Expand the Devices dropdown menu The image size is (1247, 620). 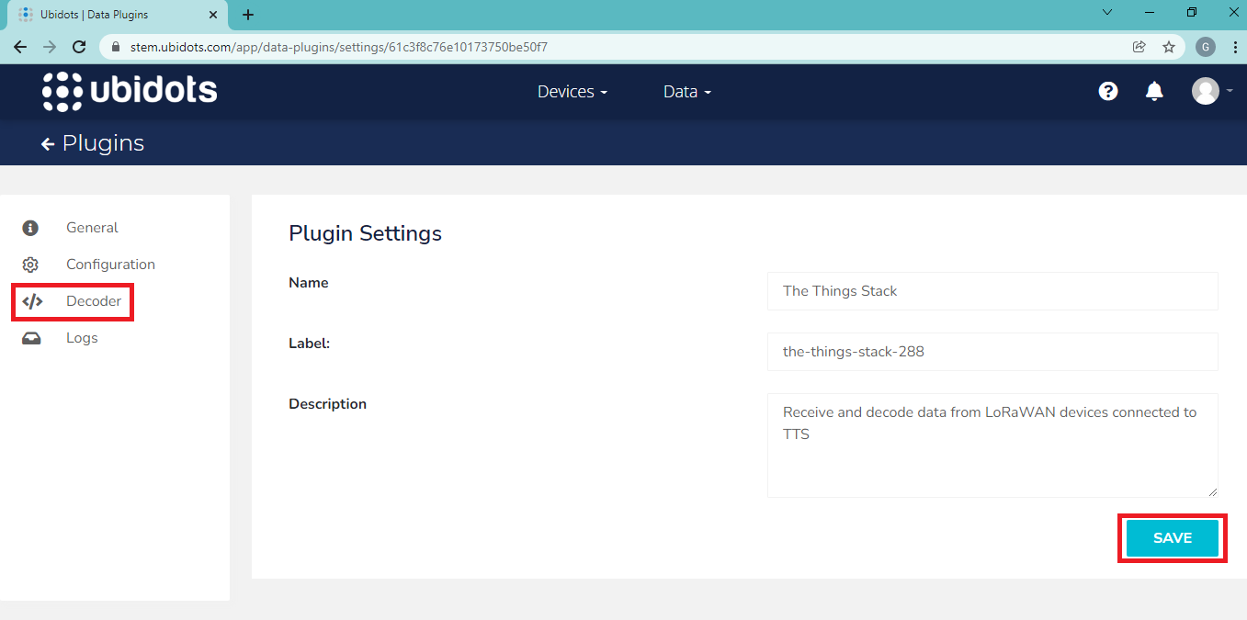tap(572, 92)
